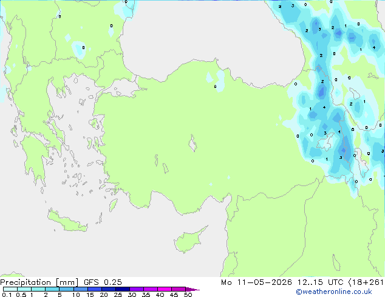Click the "12..15 UTC" time text
This screenshot has height=297, width=385.
(x=320, y=282)
